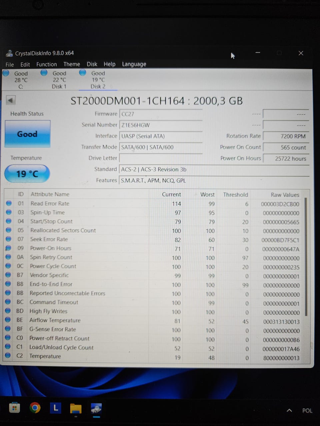Image resolution: width=320 pixels, height=426 pixels.
Task: Open Google Chrome from the taskbar
Action: click(35, 408)
